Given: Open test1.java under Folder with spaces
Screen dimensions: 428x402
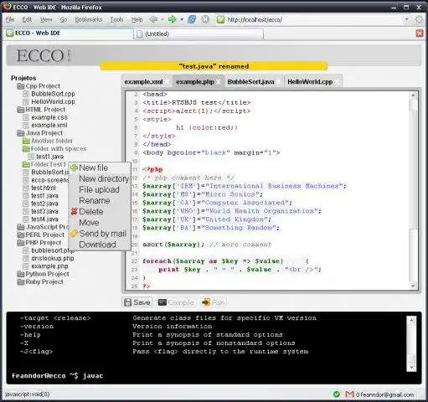Looking at the screenshot, I should coord(46,157).
